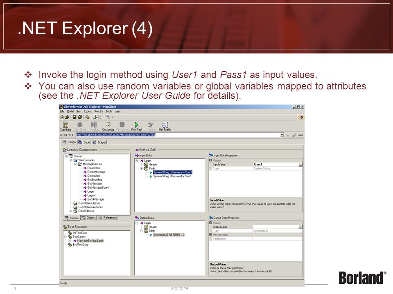
Task: Click the New project toolbar icon
Action: pyautogui.click(x=62, y=117)
